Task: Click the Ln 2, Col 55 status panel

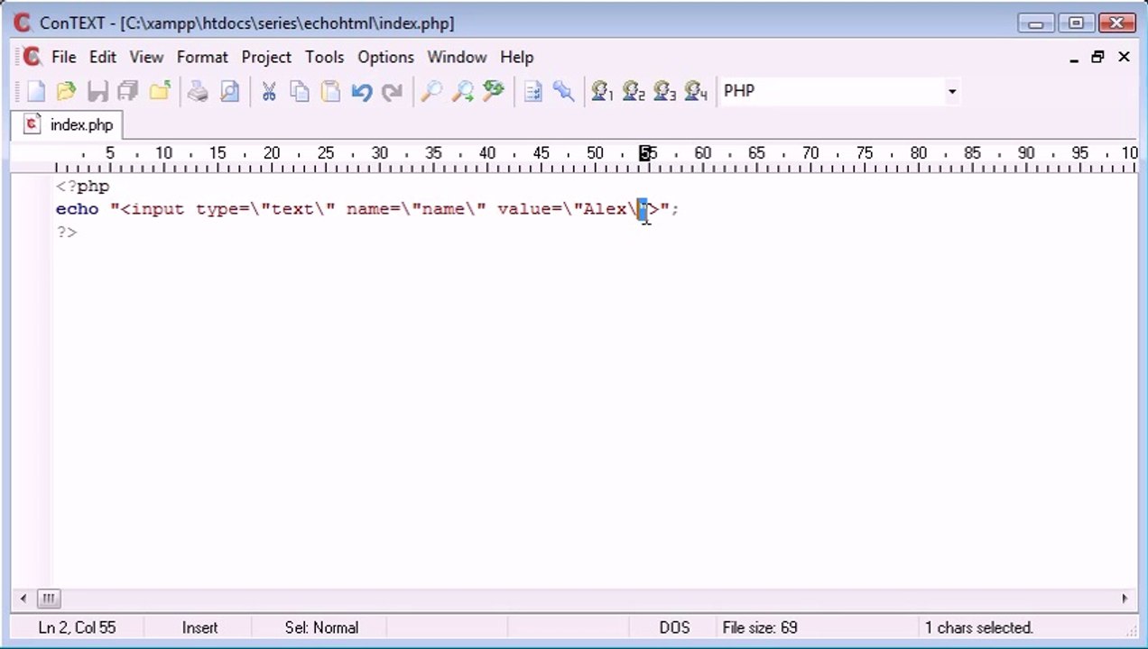Action: (77, 627)
